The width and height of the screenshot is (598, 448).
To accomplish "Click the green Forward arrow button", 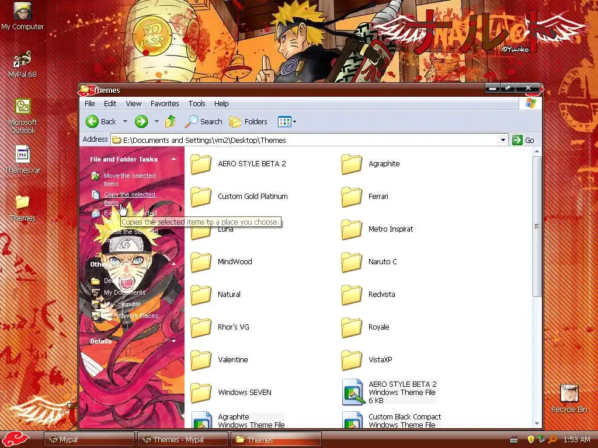I will pyautogui.click(x=141, y=121).
